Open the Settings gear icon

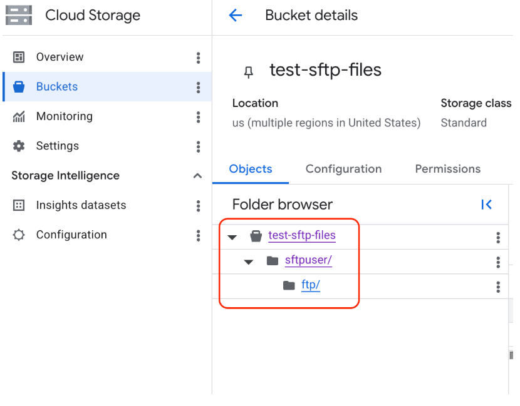pyautogui.click(x=19, y=146)
